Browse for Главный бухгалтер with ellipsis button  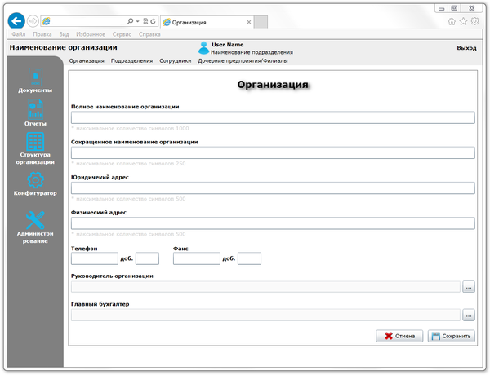469,315
